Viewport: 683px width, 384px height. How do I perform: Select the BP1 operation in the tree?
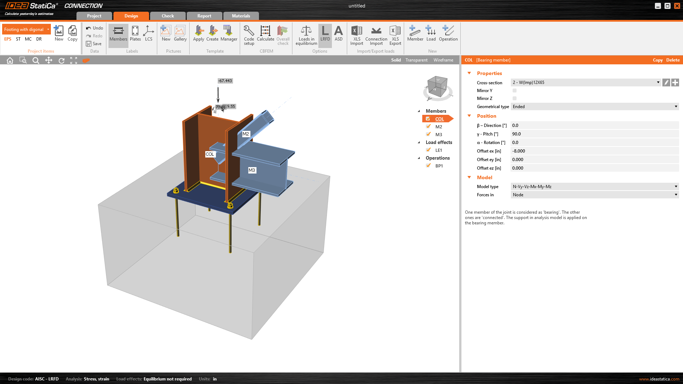[x=439, y=166]
